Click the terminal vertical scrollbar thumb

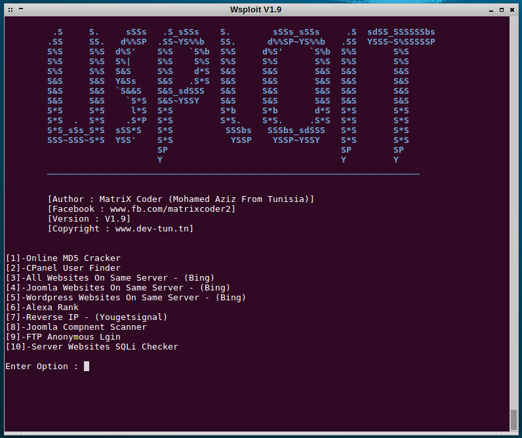[513, 420]
